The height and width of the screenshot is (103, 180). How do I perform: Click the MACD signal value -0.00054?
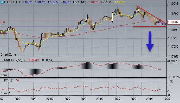point(47,60)
